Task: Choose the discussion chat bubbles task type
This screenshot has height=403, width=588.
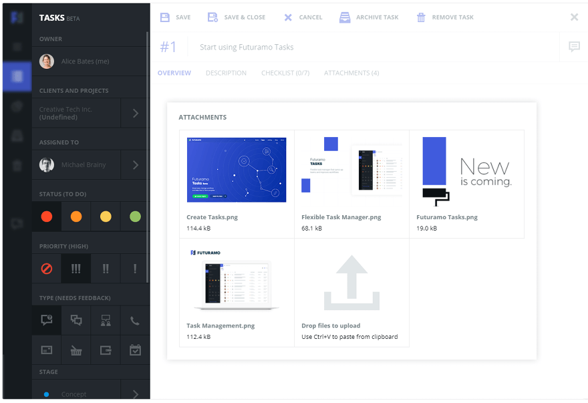Action: (76, 320)
